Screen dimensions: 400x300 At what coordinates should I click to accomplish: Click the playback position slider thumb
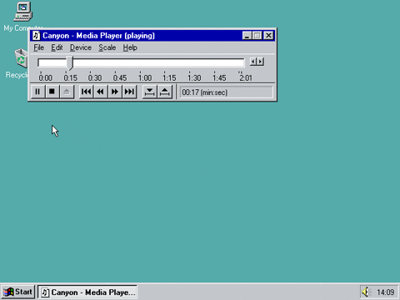(x=70, y=63)
